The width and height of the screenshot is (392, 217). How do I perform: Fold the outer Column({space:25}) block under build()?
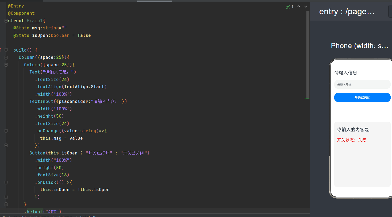pos(6,57)
